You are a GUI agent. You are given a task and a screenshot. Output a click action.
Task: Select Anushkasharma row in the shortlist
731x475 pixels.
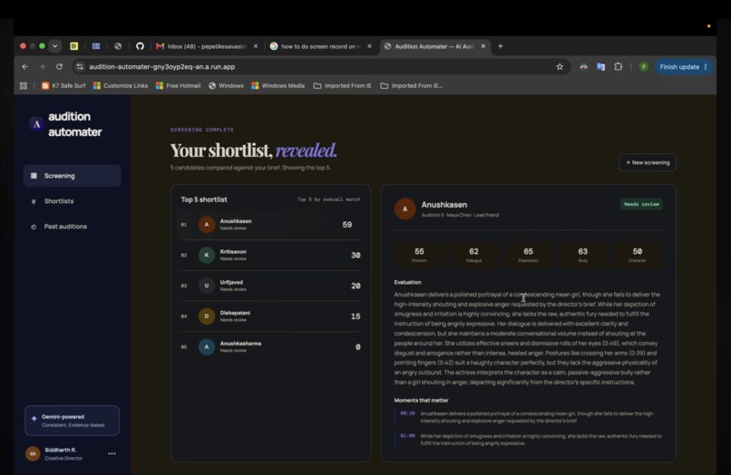click(270, 347)
